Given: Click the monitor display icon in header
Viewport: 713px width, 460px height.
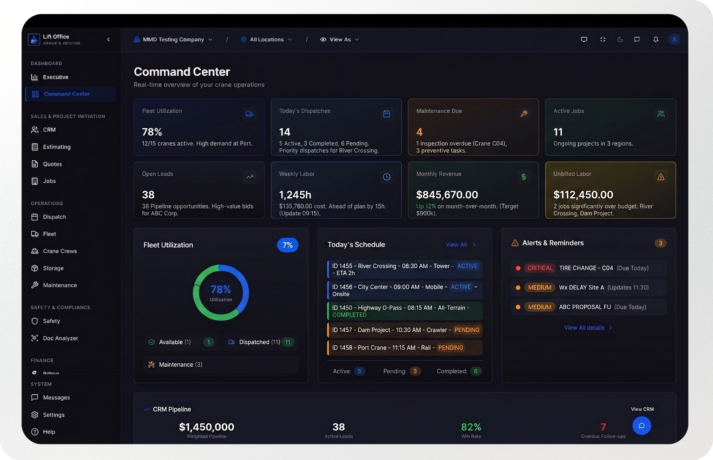Looking at the screenshot, I should coord(584,39).
